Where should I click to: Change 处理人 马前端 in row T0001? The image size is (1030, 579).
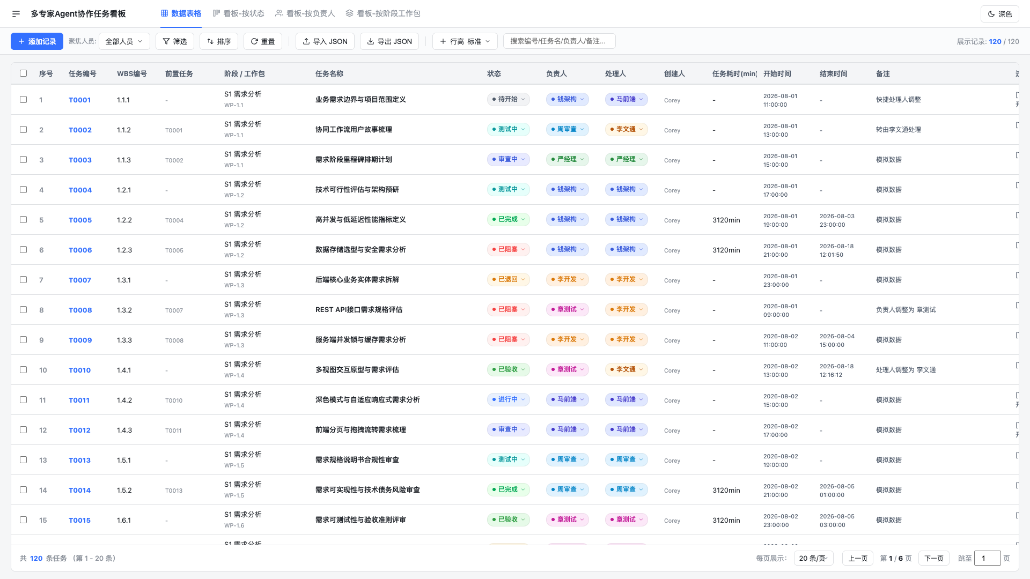point(627,99)
